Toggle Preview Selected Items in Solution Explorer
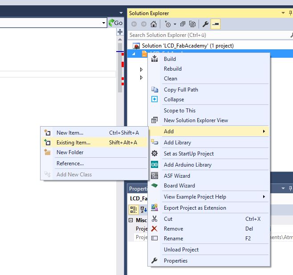This screenshot has width=293, height=275. [216, 24]
